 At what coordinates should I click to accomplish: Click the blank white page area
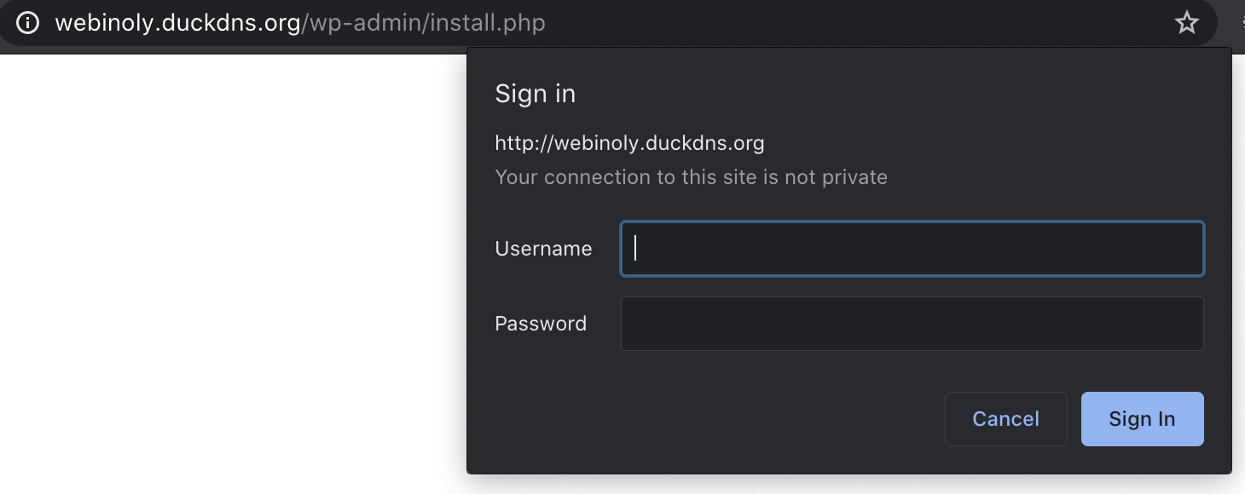coord(230,273)
